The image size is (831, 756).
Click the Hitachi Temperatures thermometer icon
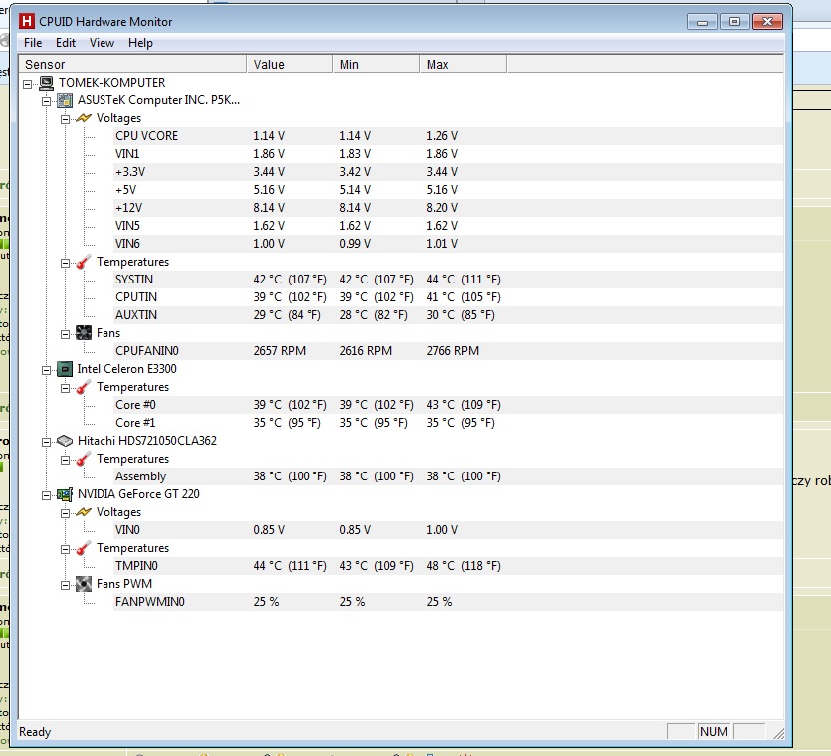tap(84, 459)
